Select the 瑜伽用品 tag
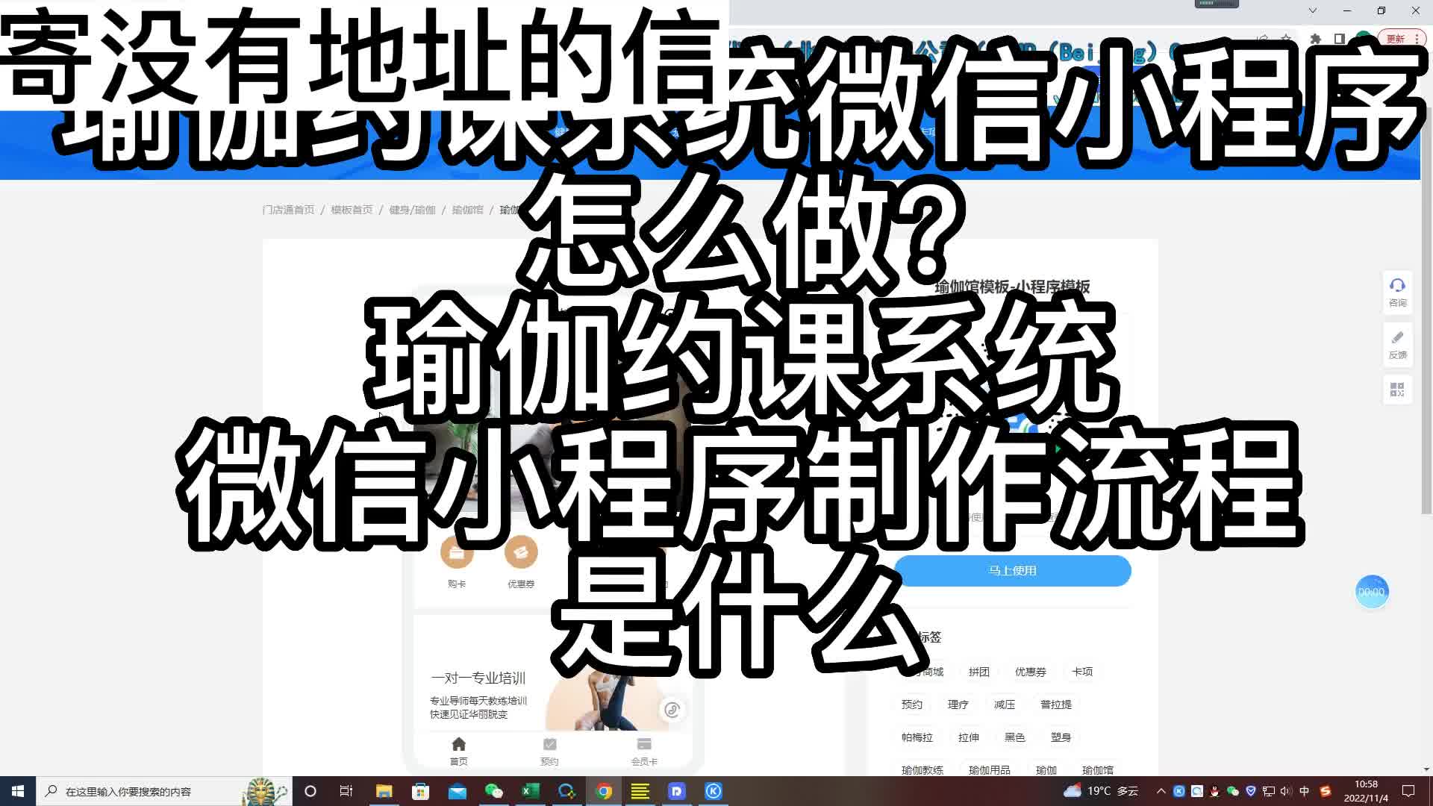Viewport: 1433px width, 806px height. tap(989, 769)
